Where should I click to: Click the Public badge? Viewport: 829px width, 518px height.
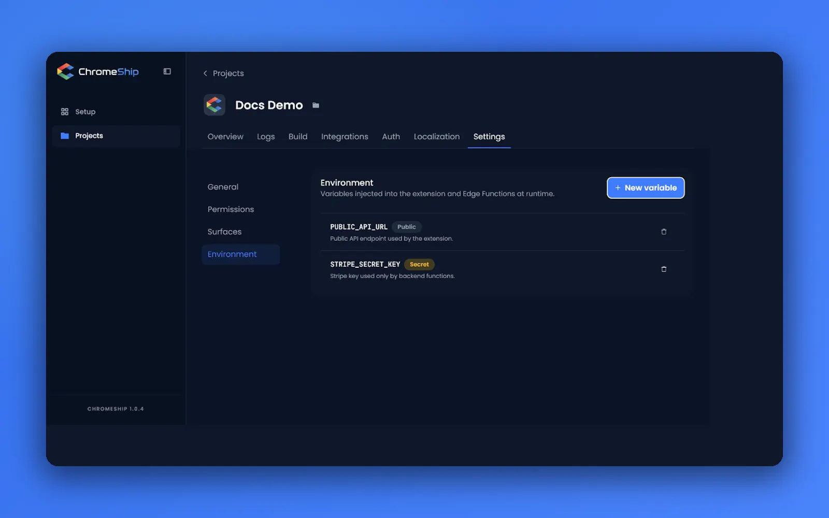point(407,227)
